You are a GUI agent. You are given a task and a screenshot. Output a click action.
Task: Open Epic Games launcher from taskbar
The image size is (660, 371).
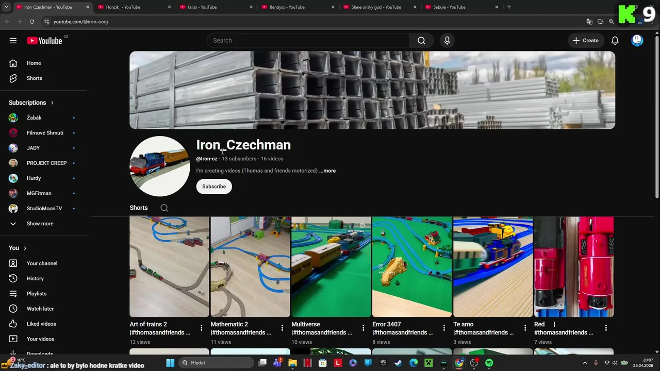tap(383, 363)
